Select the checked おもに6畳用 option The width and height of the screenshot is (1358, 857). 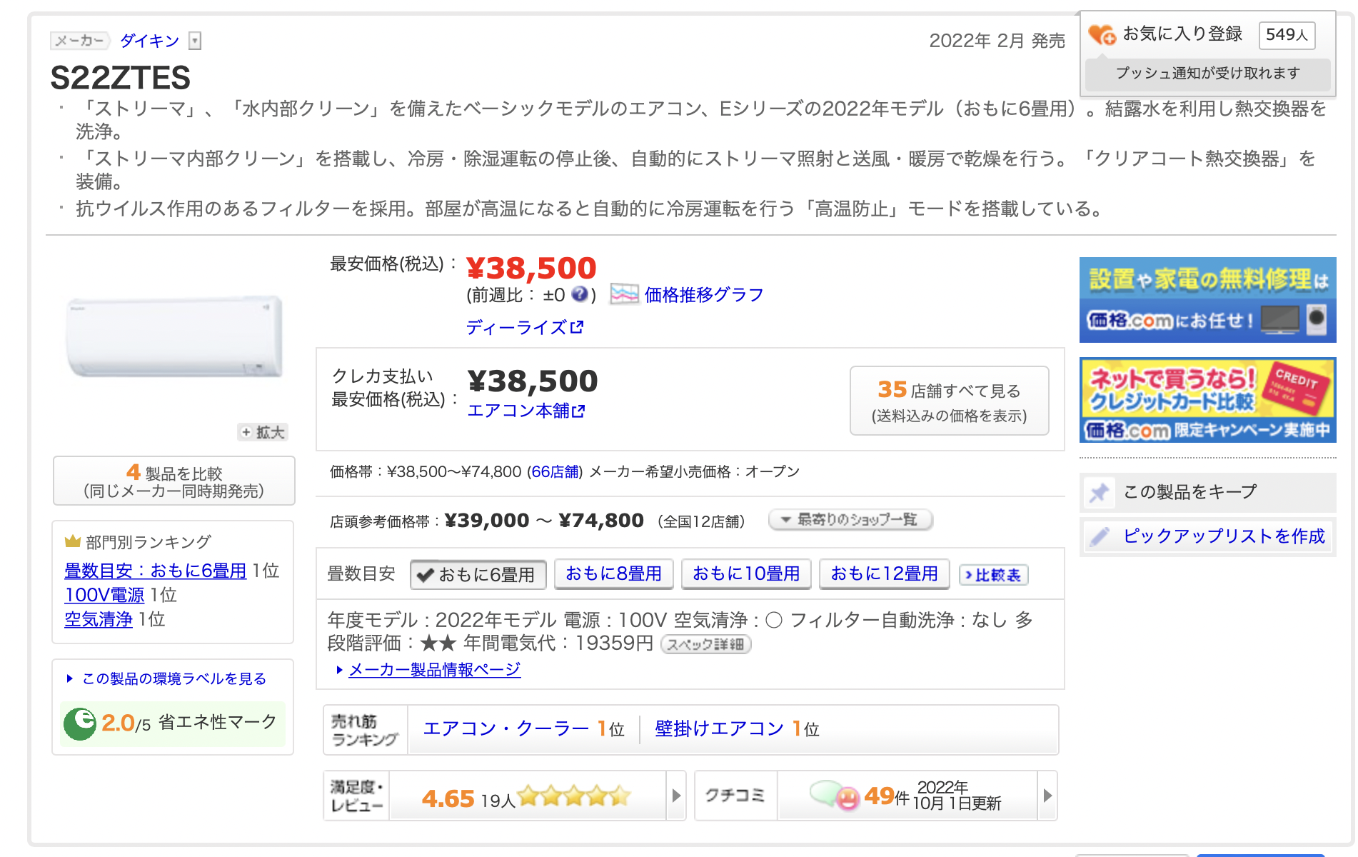pos(478,574)
